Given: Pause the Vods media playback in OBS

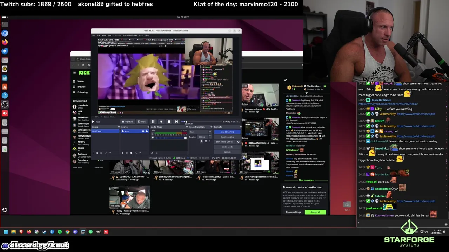Looking at the screenshot, I should click(x=153, y=121).
